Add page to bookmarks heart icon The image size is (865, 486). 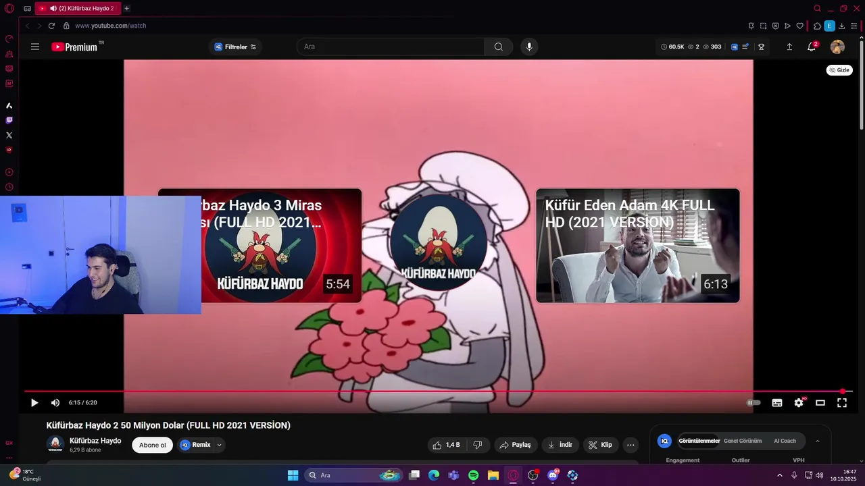pyautogui.click(x=800, y=26)
